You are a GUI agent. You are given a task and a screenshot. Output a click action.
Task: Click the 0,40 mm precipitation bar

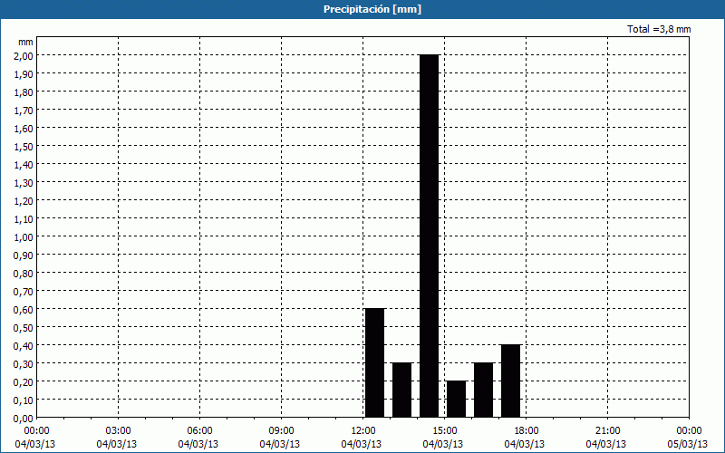(x=510, y=381)
